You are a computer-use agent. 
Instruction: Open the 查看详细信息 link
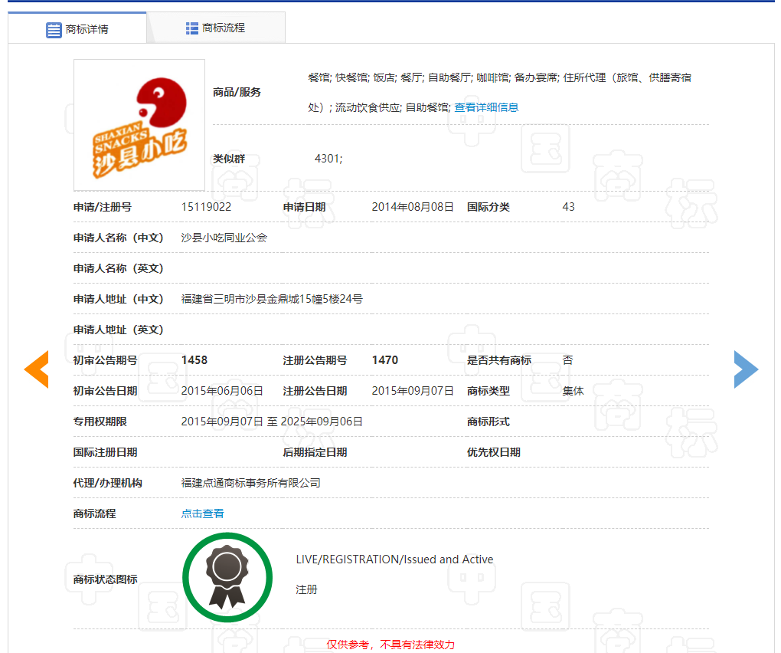coord(486,107)
